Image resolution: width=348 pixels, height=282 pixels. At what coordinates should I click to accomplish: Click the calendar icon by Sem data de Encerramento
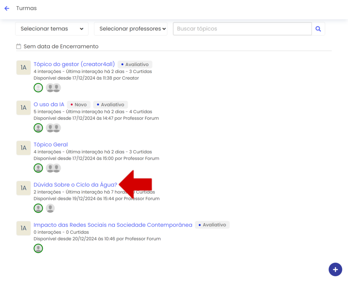point(19,46)
